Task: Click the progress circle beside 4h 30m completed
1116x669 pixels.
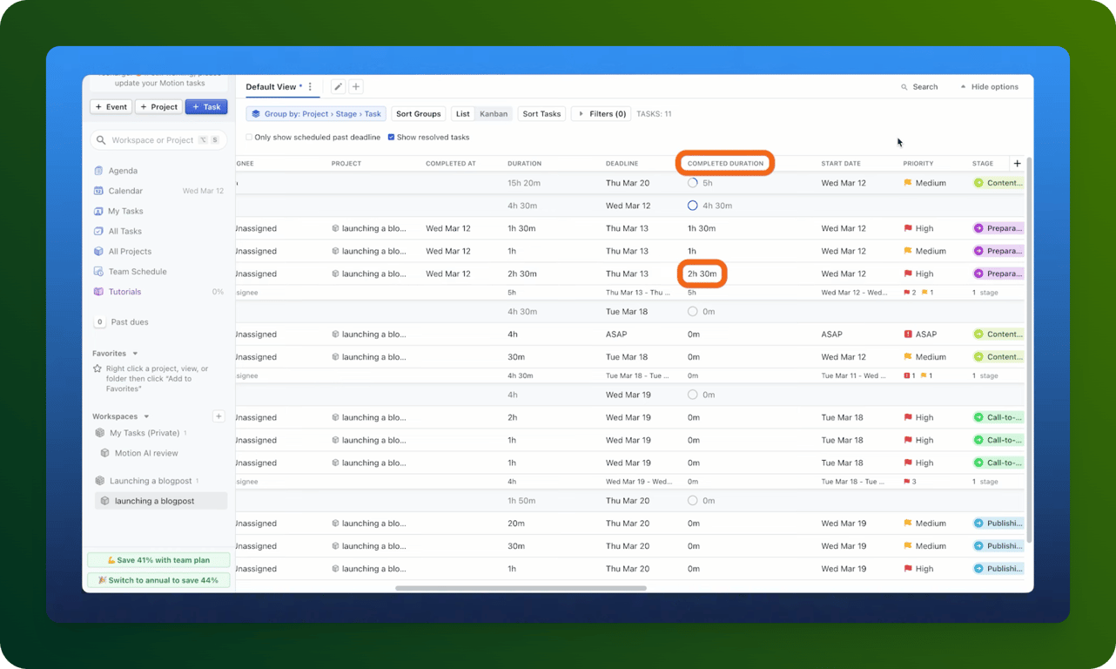Action: [x=693, y=206]
